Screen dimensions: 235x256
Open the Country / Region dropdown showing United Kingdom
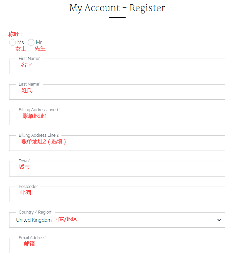(117, 220)
